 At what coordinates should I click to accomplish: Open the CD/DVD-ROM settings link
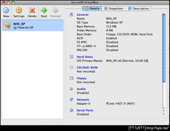[87, 68]
